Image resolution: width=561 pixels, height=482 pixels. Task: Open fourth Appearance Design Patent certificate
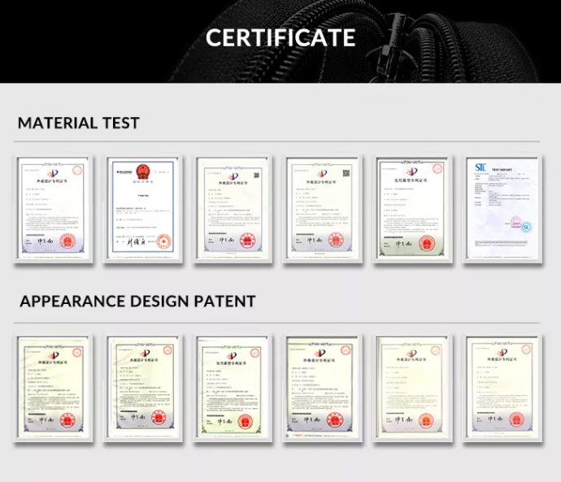(322, 388)
